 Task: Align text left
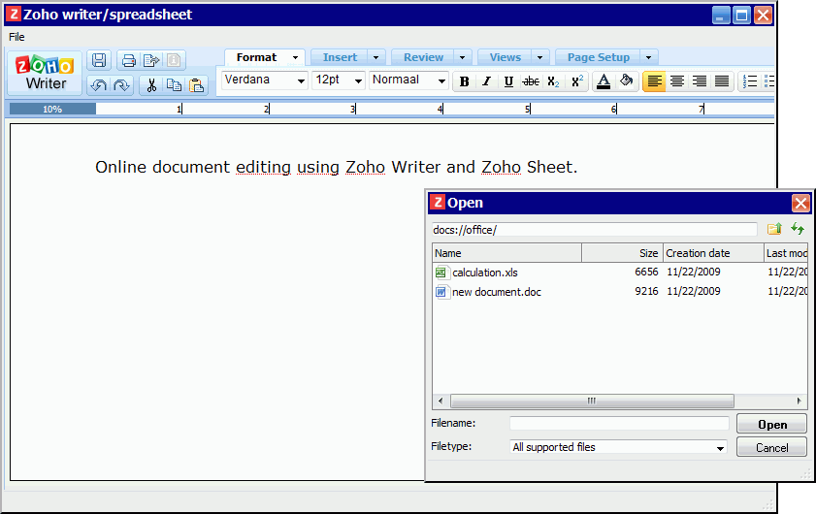[654, 81]
